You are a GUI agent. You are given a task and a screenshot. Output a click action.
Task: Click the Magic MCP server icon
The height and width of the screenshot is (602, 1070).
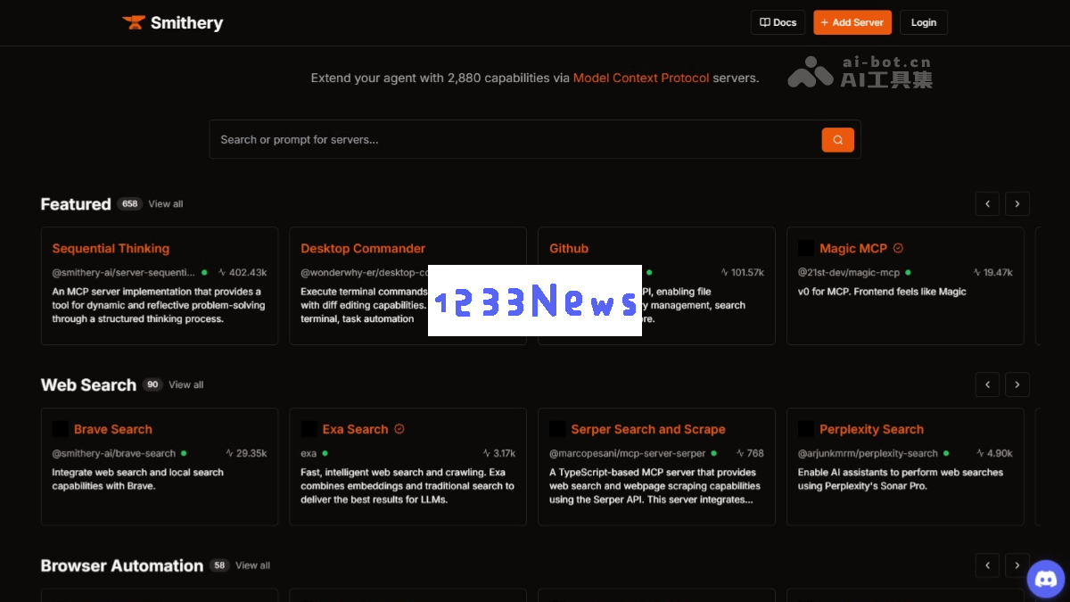tap(806, 248)
